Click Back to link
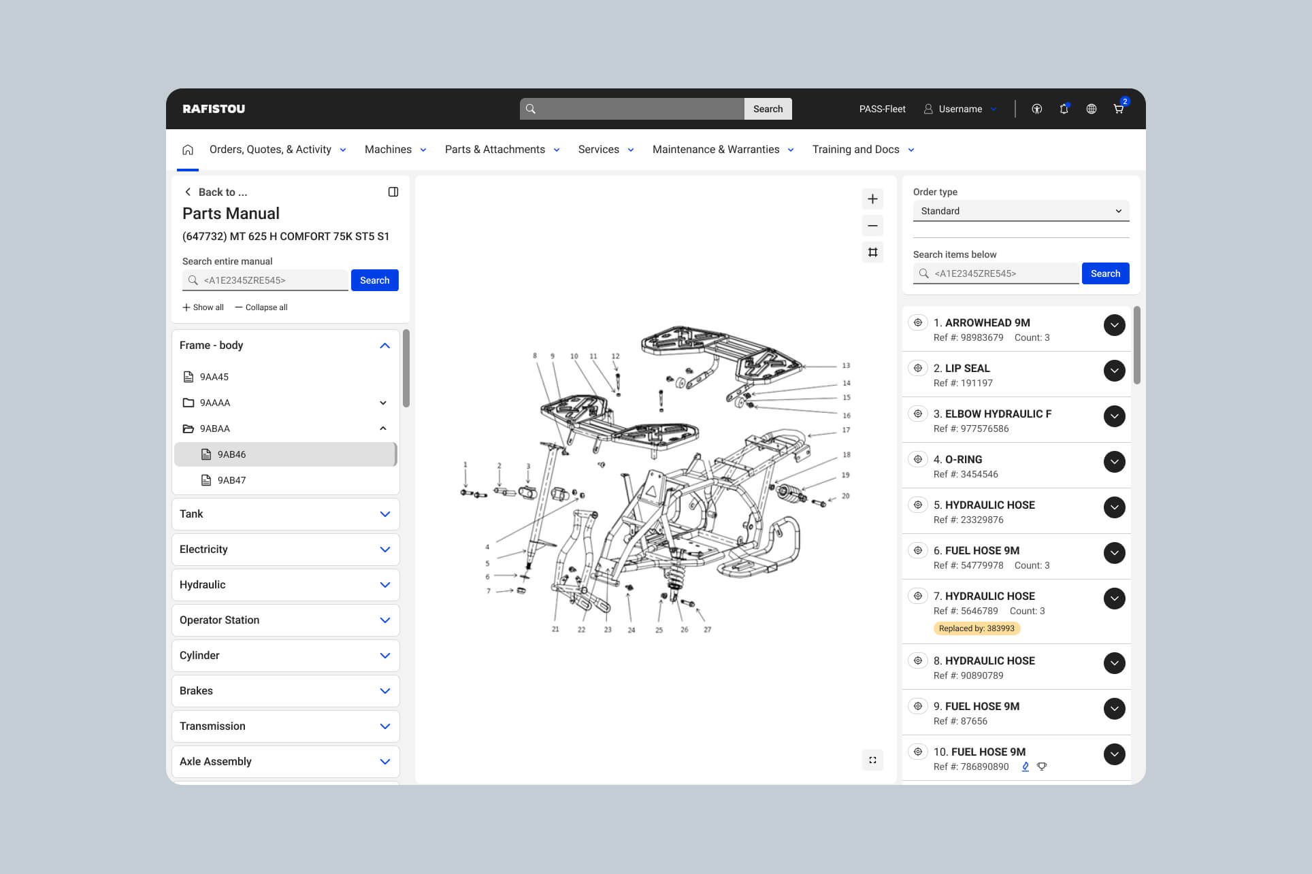Viewport: 1312px width, 874px height. pyautogui.click(x=216, y=192)
